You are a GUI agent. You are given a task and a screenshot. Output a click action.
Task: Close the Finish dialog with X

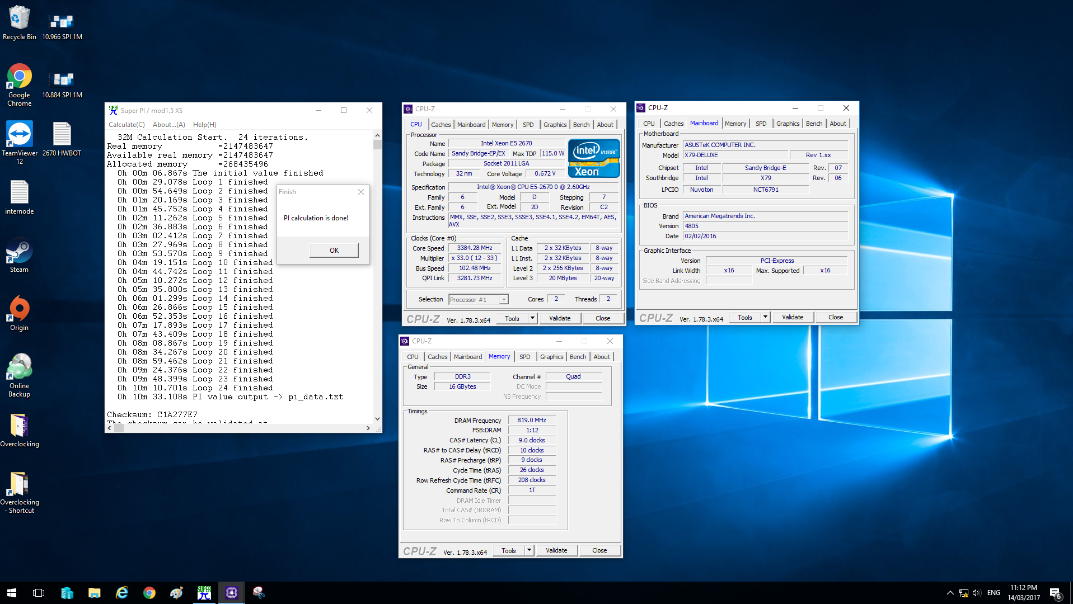[x=361, y=192]
